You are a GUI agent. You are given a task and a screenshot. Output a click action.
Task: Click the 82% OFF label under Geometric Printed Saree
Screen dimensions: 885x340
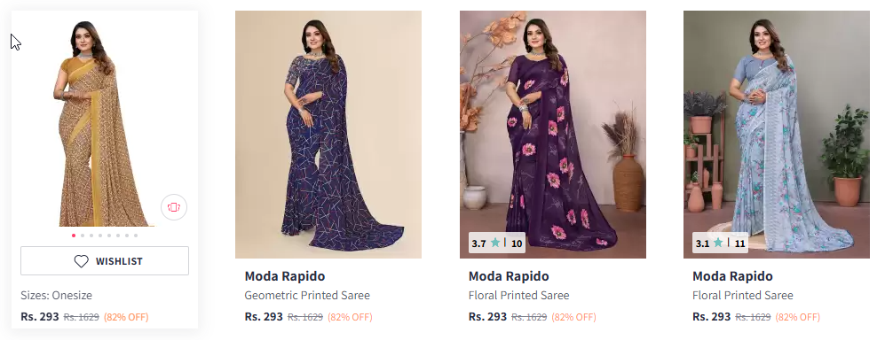pos(350,317)
